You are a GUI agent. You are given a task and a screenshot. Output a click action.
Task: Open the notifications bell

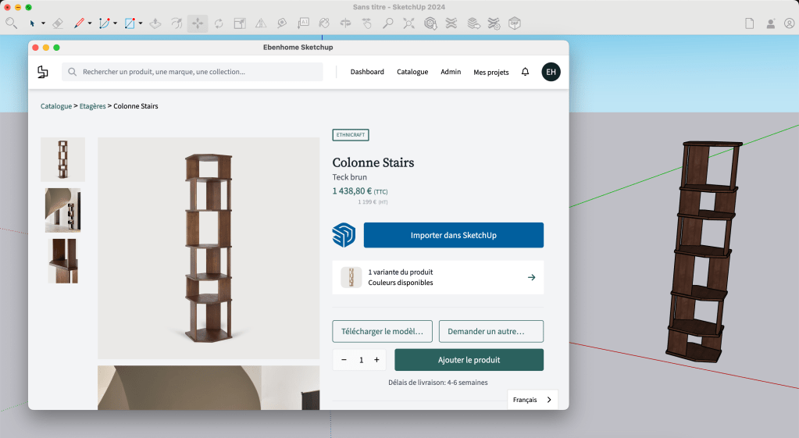526,72
